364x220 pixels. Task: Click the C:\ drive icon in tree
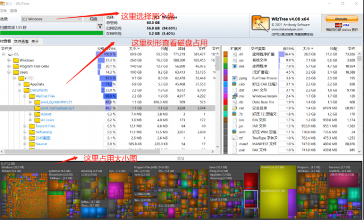[x=11, y=54]
